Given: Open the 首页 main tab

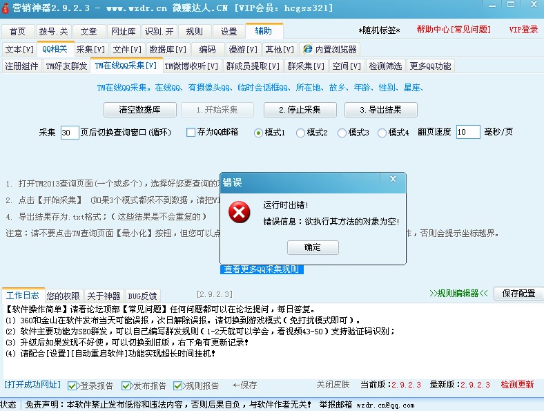Looking at the screenshot, I should point(18,31).
